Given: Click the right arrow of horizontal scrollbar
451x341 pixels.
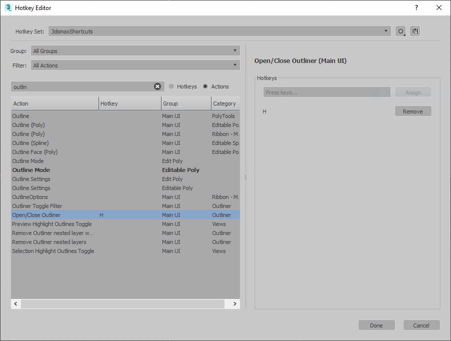Looking at the screenshot, I should (x=234, y=303).
